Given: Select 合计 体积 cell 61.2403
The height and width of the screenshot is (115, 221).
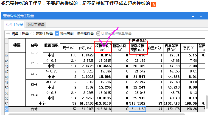Looking at the screenshot, I should [x=86, y=109].
